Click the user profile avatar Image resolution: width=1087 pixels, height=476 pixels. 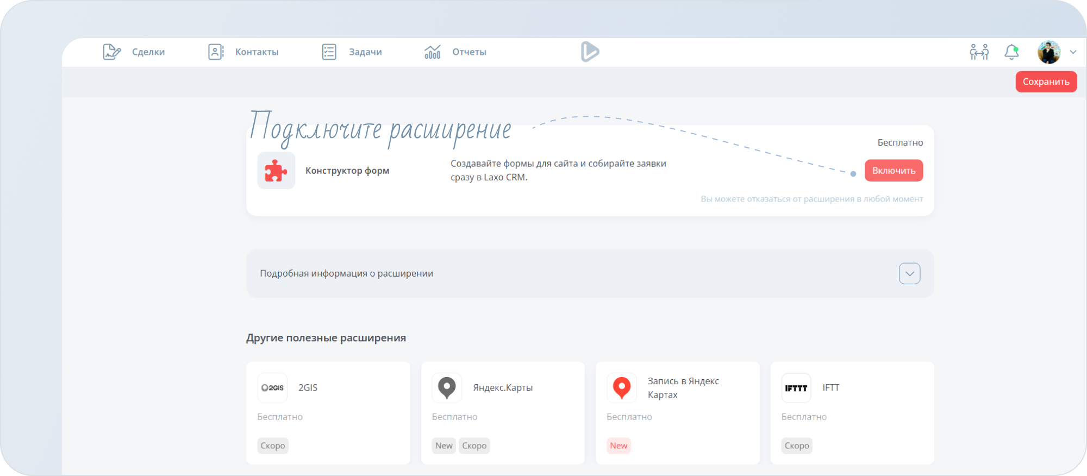[1049, 52]
